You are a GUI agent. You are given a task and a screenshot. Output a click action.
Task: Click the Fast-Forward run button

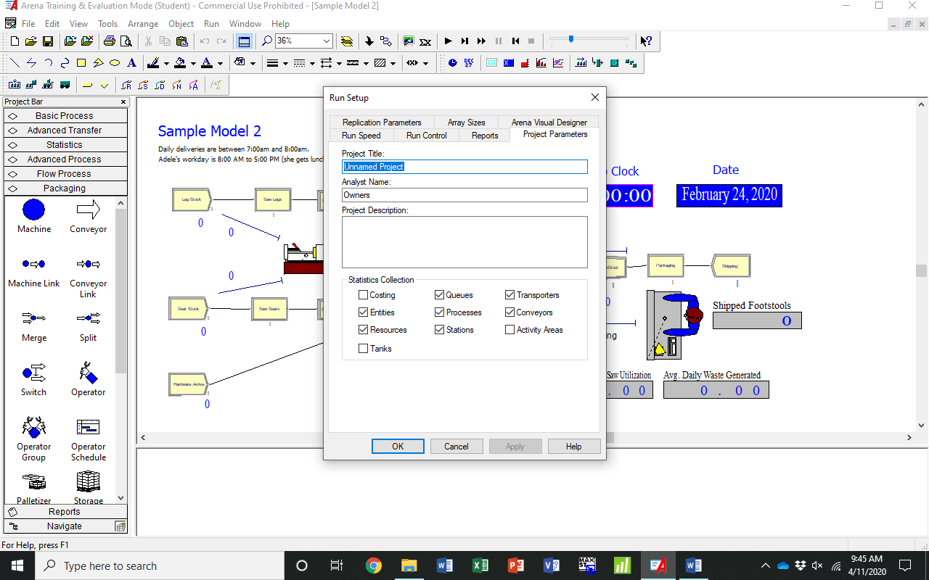point(481,41)
